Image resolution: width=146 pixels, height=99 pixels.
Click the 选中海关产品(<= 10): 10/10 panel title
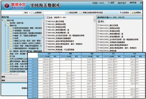tap(111, 17)
